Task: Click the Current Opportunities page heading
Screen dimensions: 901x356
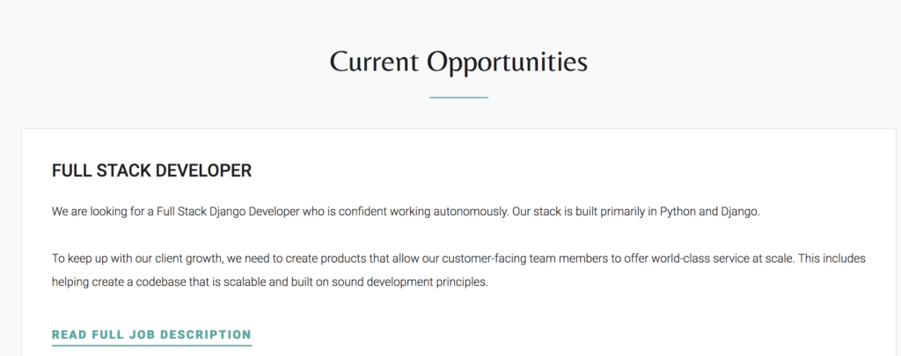Action: (458, 62)
